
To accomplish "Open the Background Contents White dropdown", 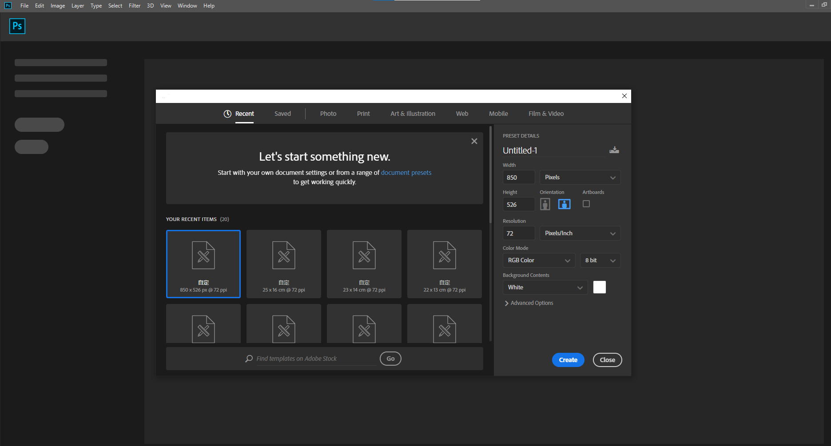I will 545,287.
